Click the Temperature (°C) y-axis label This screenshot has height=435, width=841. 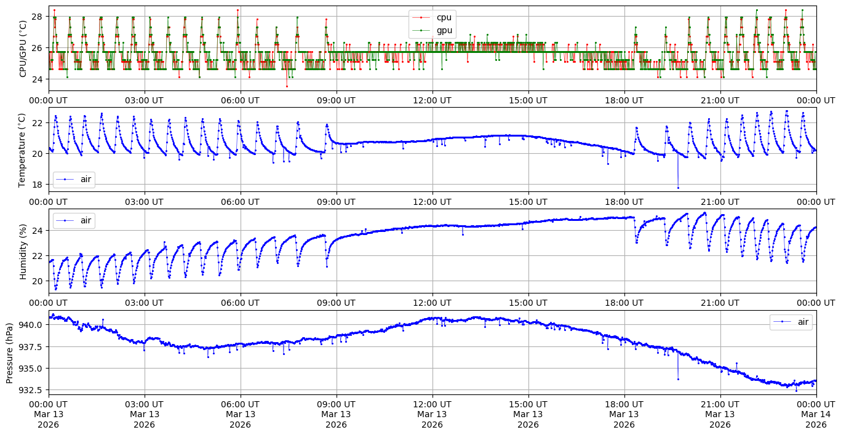tap(23, 150)
